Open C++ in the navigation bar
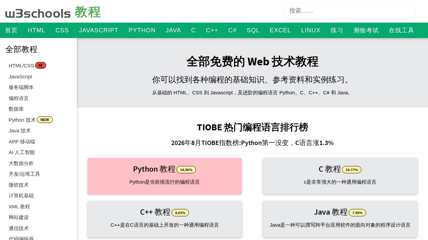The height and width of the screenshot is (240, 428). (x=212, y=30)
